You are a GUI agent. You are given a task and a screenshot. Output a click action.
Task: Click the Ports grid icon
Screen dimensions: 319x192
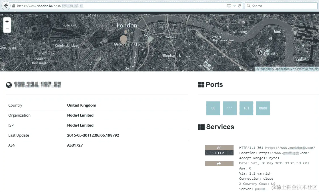click(201, 85)
